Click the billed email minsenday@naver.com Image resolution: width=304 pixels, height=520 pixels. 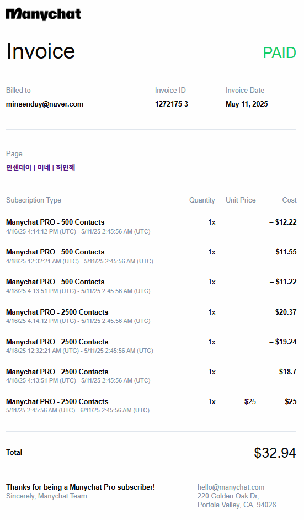pos(45,104)
